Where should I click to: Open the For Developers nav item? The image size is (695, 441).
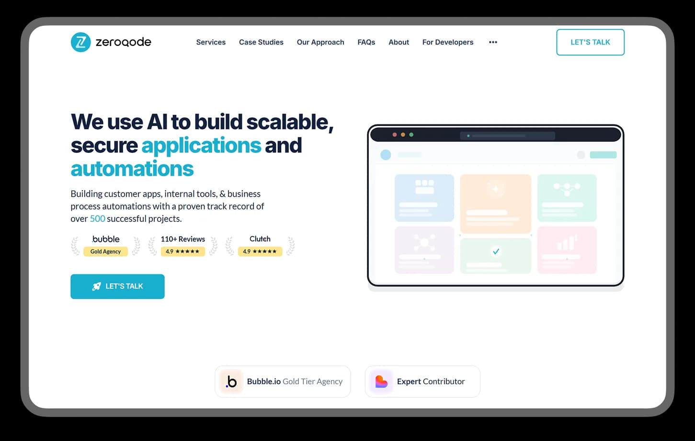pos(448,42)
